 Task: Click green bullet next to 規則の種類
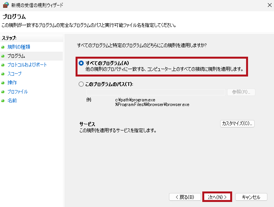(x=3, y=47)
